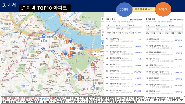Click the blue pin icon in the map control strip
This screenshot has width=185, height=104.
[x=103, y=43]
